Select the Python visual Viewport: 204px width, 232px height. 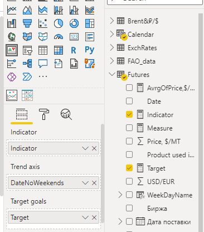point(90,50)
